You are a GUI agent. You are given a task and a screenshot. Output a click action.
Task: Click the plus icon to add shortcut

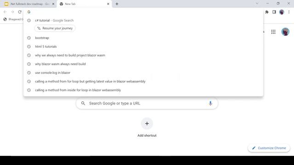point(147,123)
